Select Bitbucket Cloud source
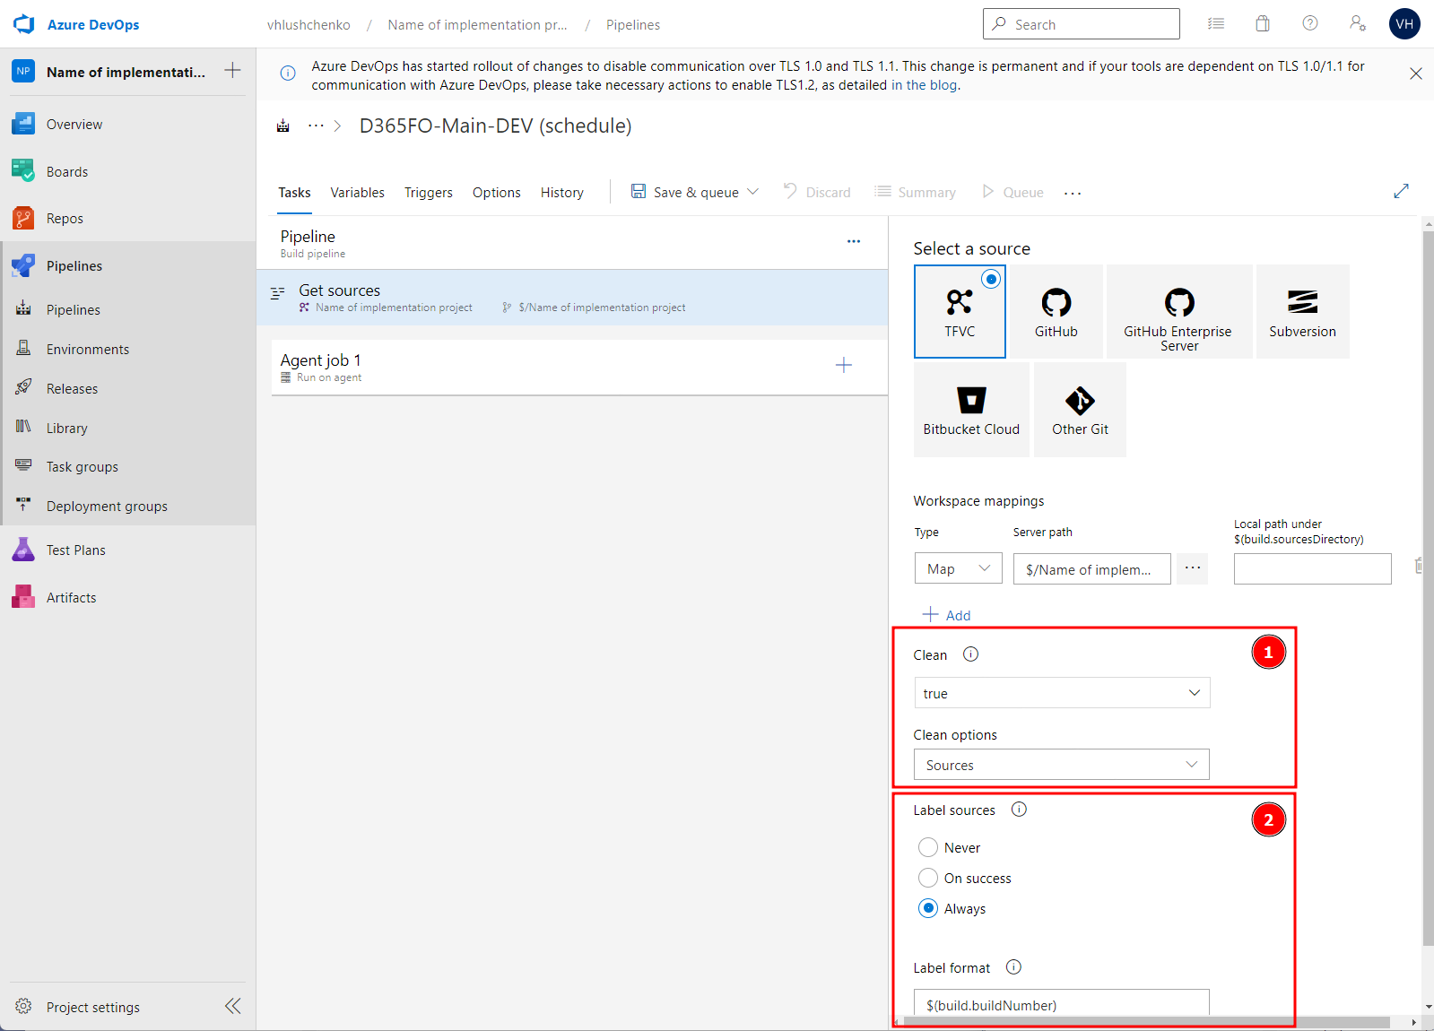The image size is (1434, 1031). coord(970,411)
